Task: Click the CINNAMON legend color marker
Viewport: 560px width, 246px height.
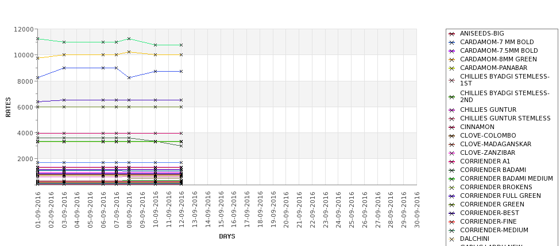Action: [452, 127]
